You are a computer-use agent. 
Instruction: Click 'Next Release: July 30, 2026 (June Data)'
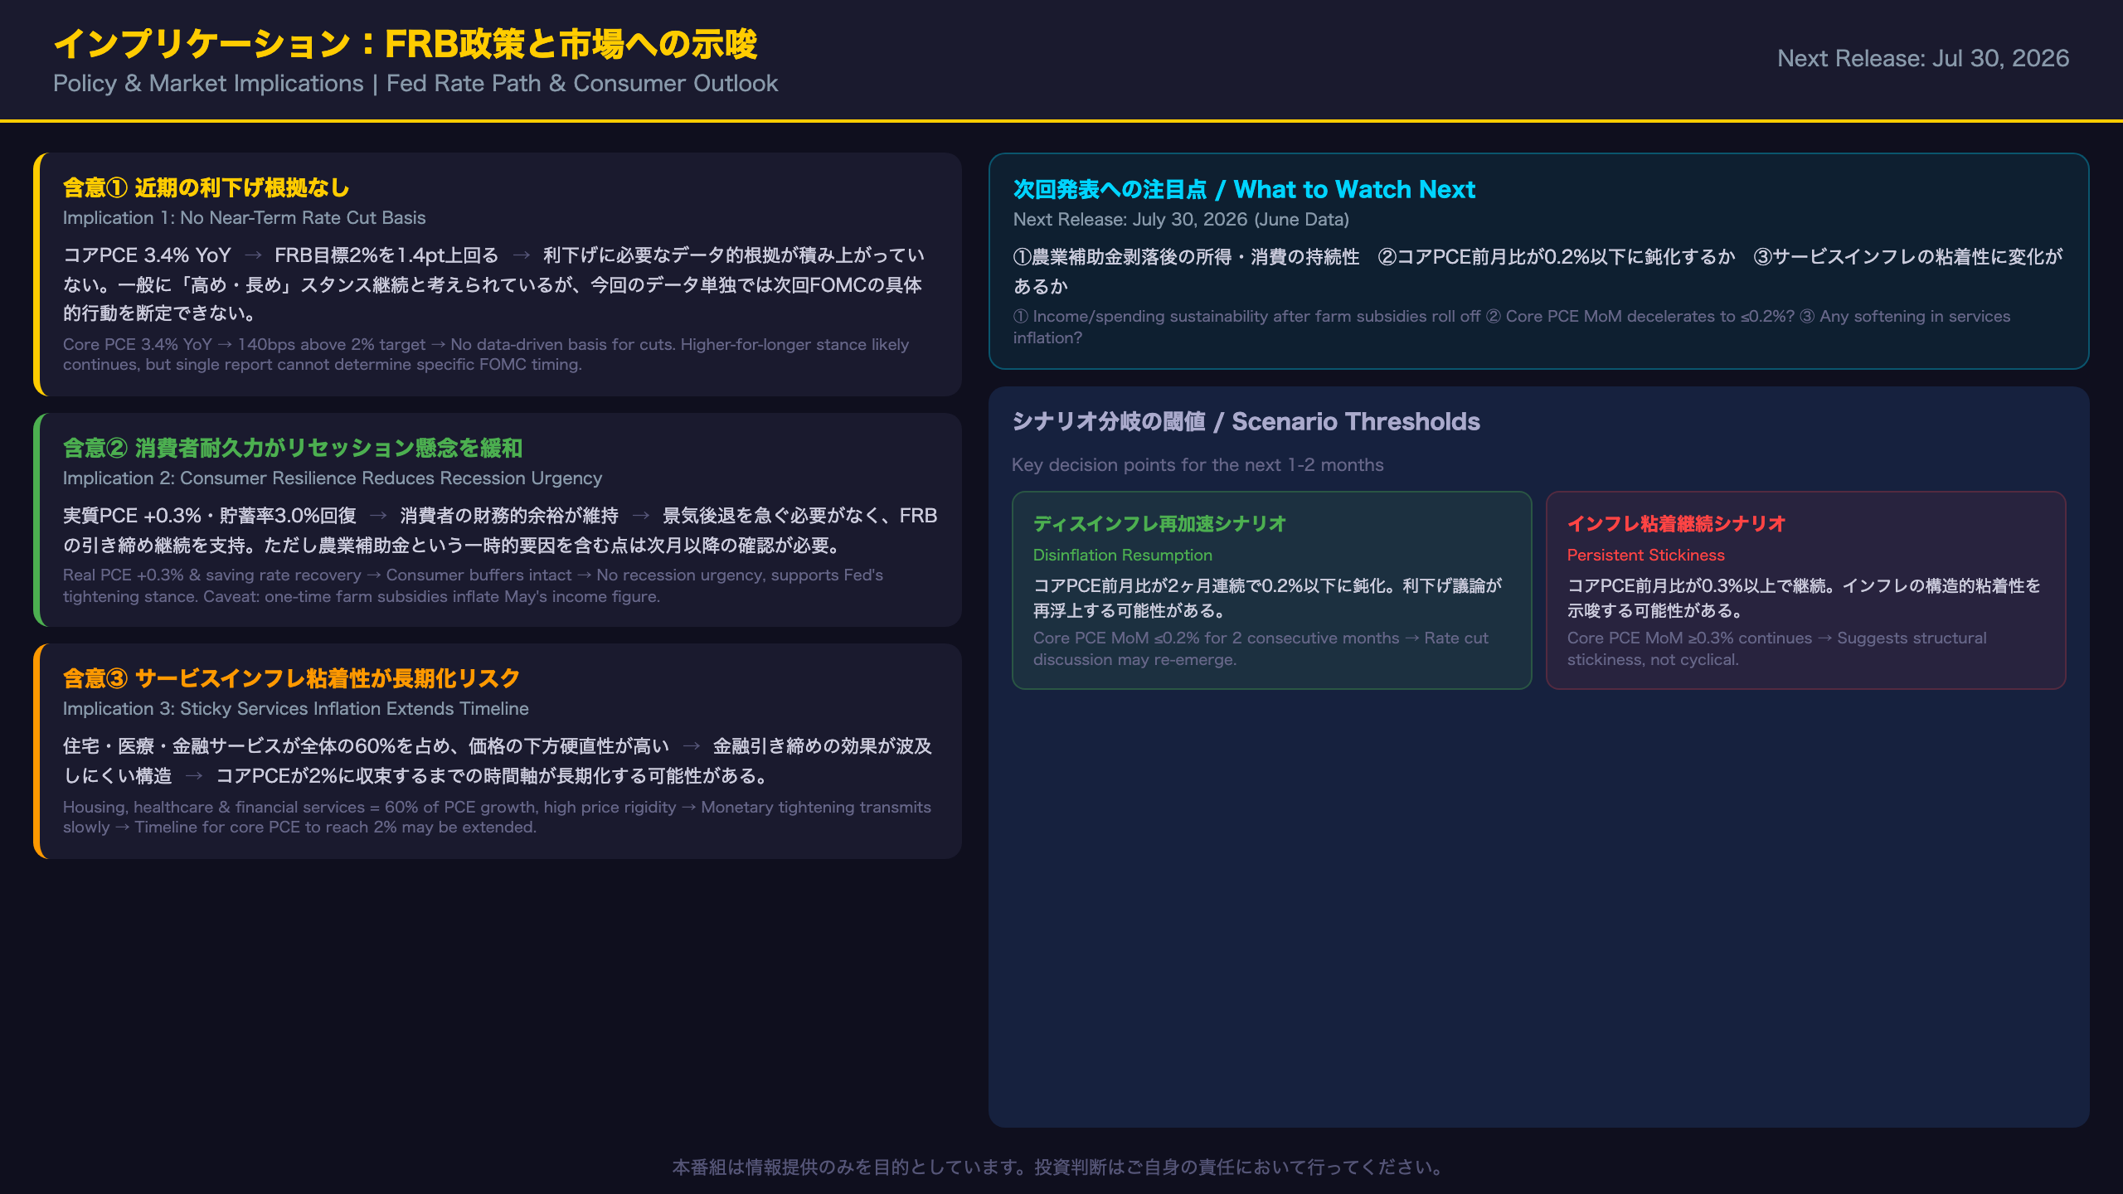click(1181, 220)
